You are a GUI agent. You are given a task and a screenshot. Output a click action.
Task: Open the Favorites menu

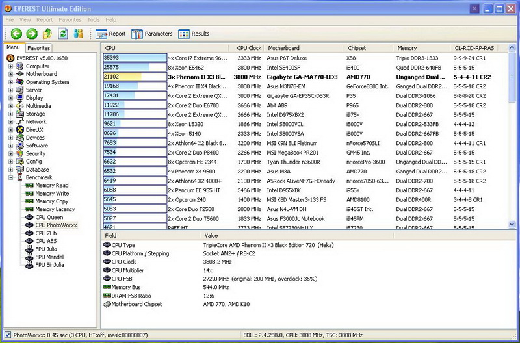70,20
